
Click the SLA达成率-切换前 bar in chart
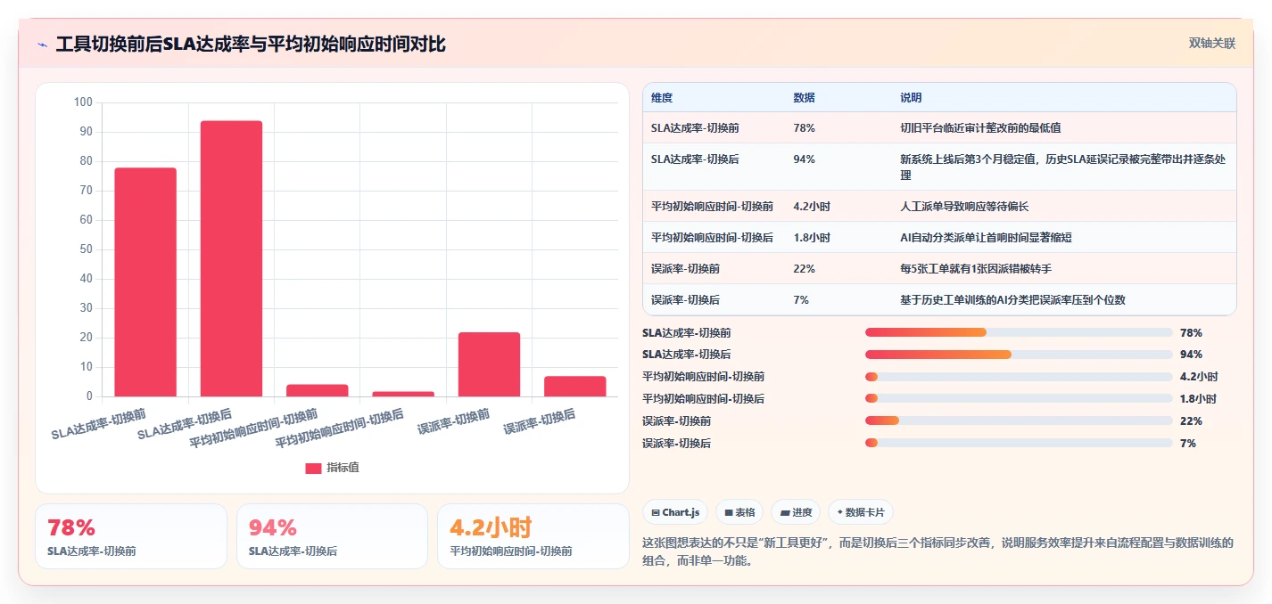(145, 282)
